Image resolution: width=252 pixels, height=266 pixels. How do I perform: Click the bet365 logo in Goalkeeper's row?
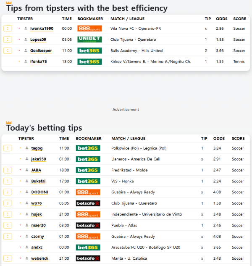(x=89, y=50)
